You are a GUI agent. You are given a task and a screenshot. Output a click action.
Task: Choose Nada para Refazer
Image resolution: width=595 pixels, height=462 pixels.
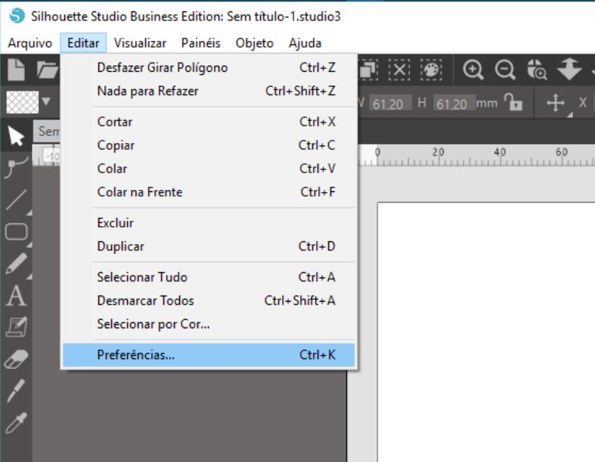coord(209,91)
